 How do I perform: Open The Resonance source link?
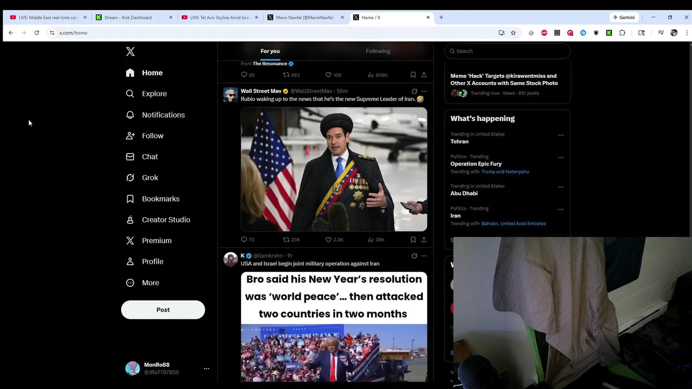(270, 64)
